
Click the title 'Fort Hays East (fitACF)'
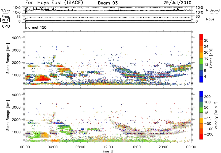[x=54, y=3]
